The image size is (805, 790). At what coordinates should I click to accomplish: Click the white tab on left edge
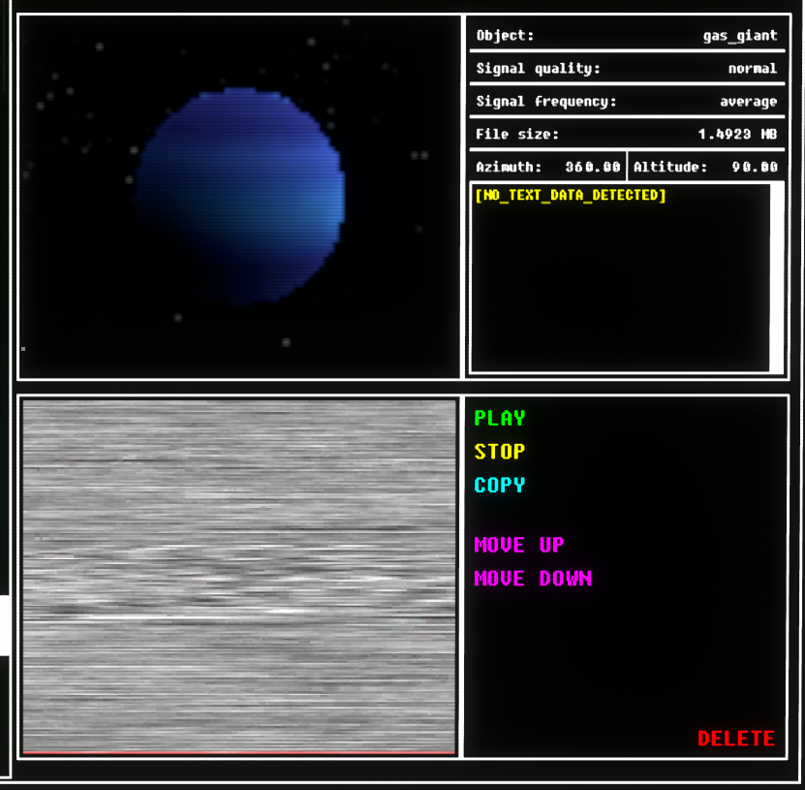tap(4, 625)
